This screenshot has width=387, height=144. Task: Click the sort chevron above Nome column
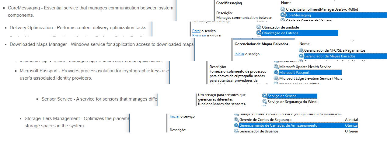pyautogui.click(x=353, y=40)
